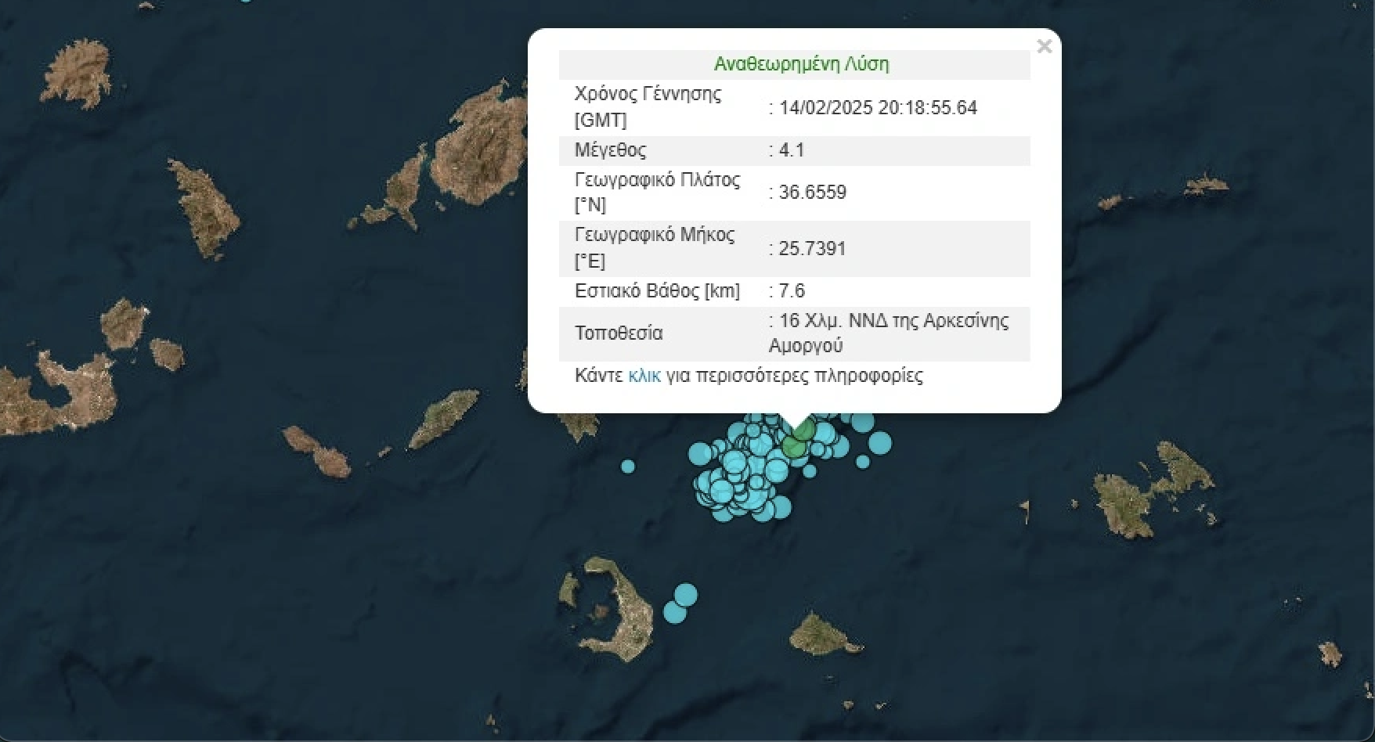Viewport: 1375px width, 742px height.
Task: Click the "Αναθεωρημένη Λύση" popup header
Action: click(801, 64)
